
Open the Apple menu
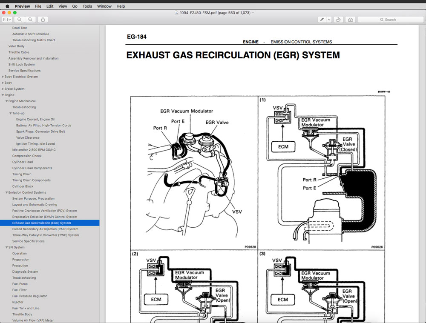[7, 6]
